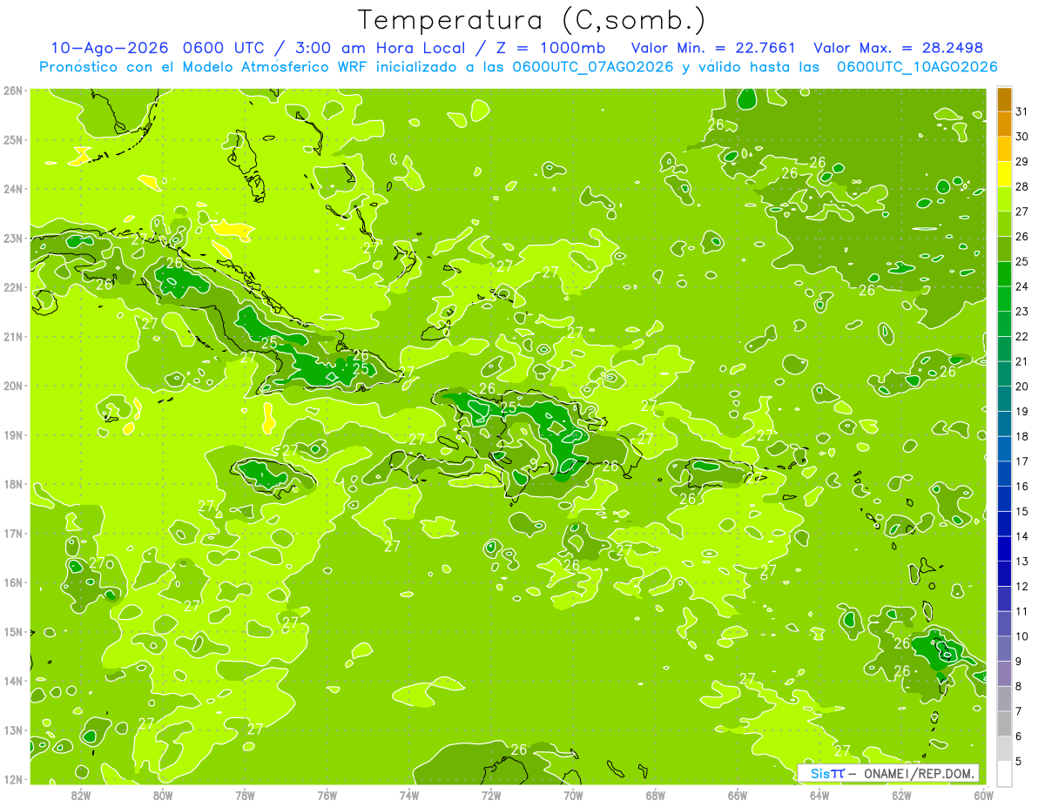Pick the gray legend swatch between 6 and 7
Image resolution: width=1045 pixels, height=807 pixels.
tap(1004, 723)
